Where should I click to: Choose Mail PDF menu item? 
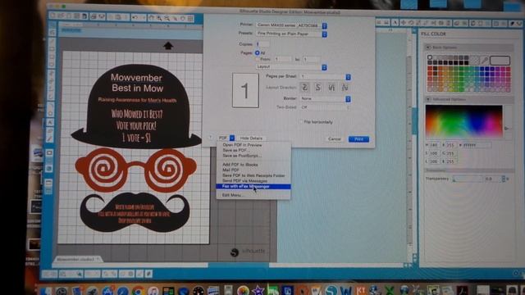pyautogui.click(x=253, y=170)
